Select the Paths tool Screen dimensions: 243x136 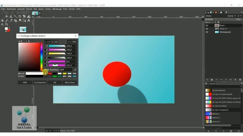24,20
